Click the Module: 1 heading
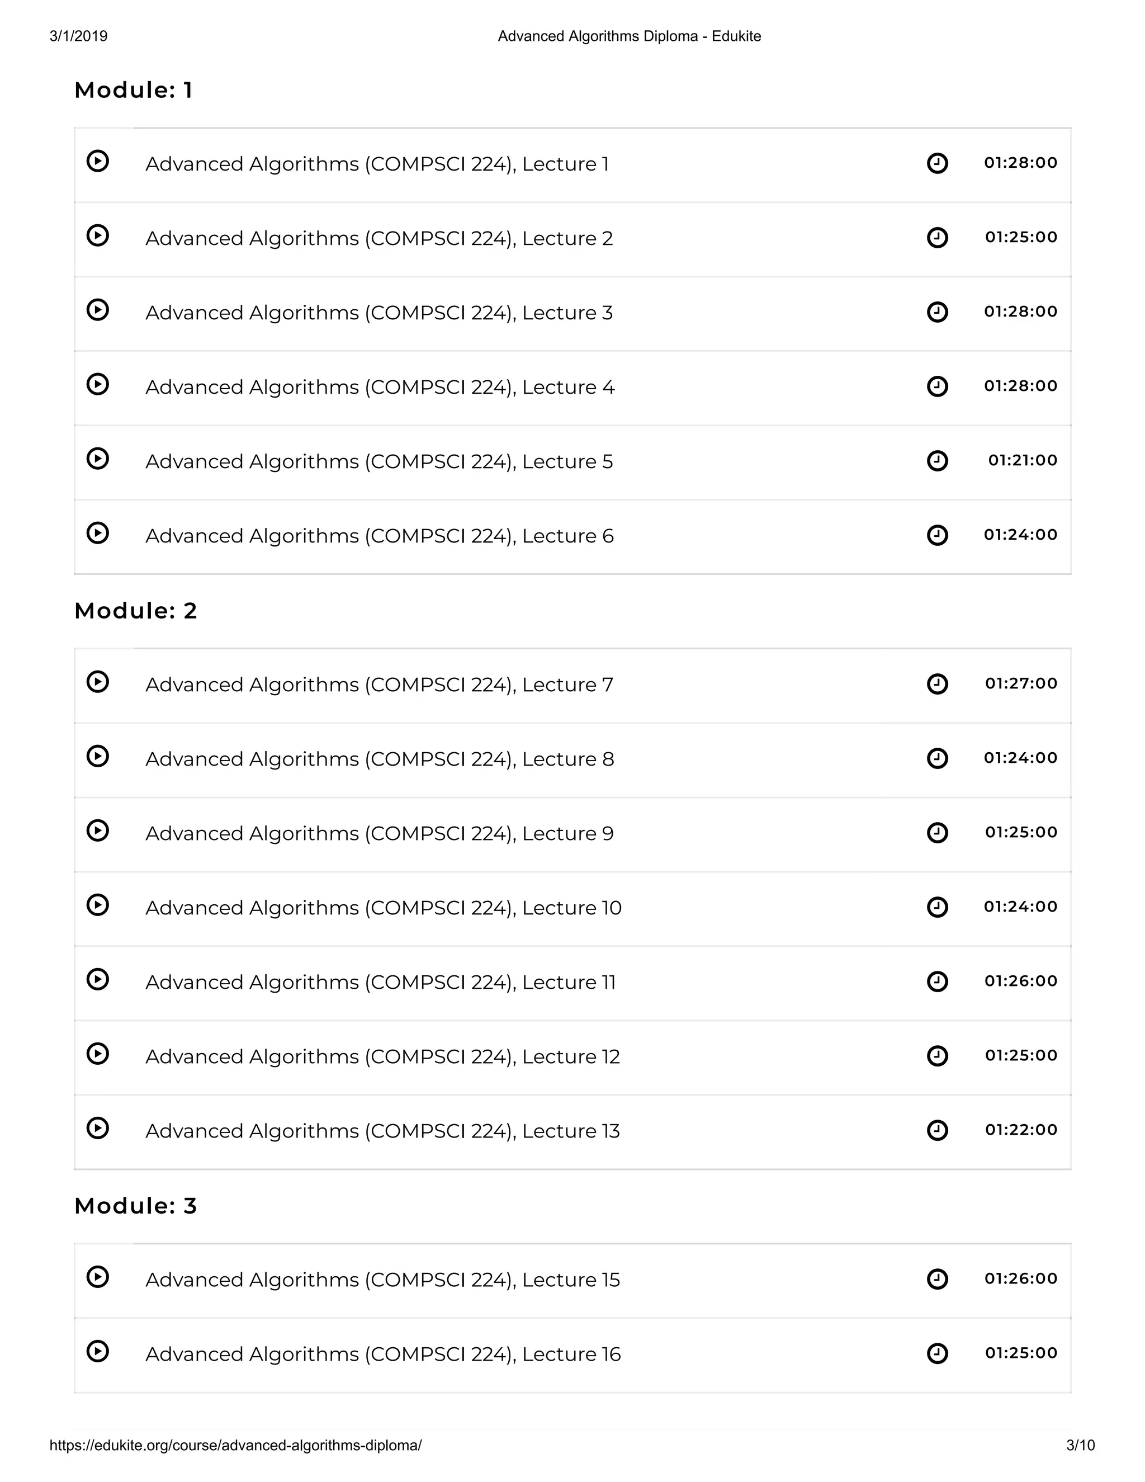 point(134,90)
